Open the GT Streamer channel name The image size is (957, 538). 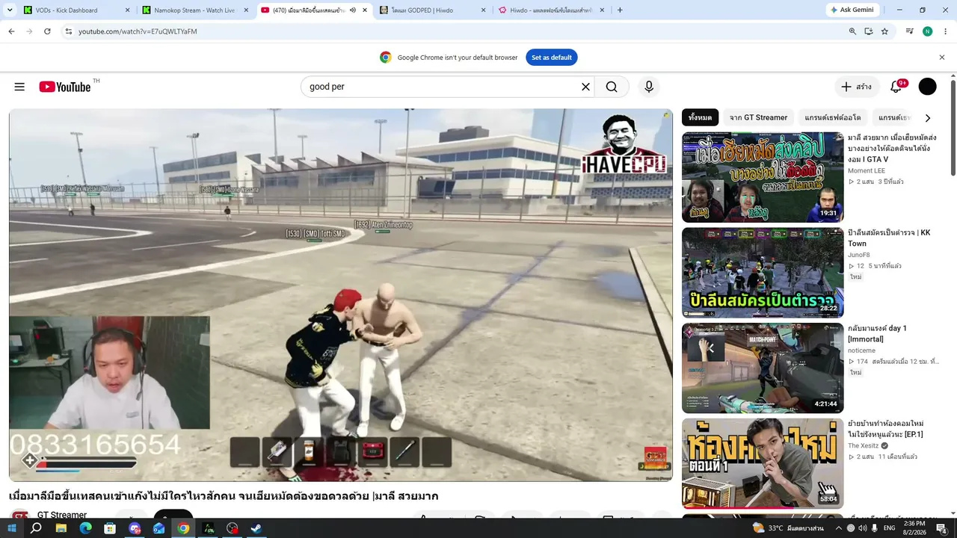pyautogui.click(x=62, y=515)
